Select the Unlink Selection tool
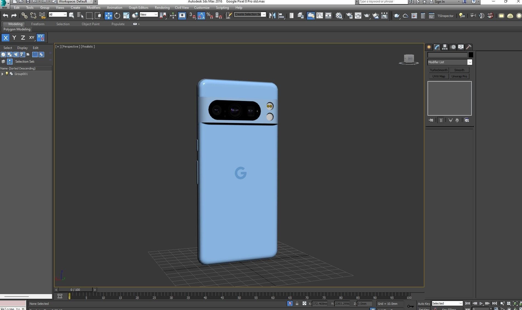This screenshot has width=522, height=310. point(33,16)
